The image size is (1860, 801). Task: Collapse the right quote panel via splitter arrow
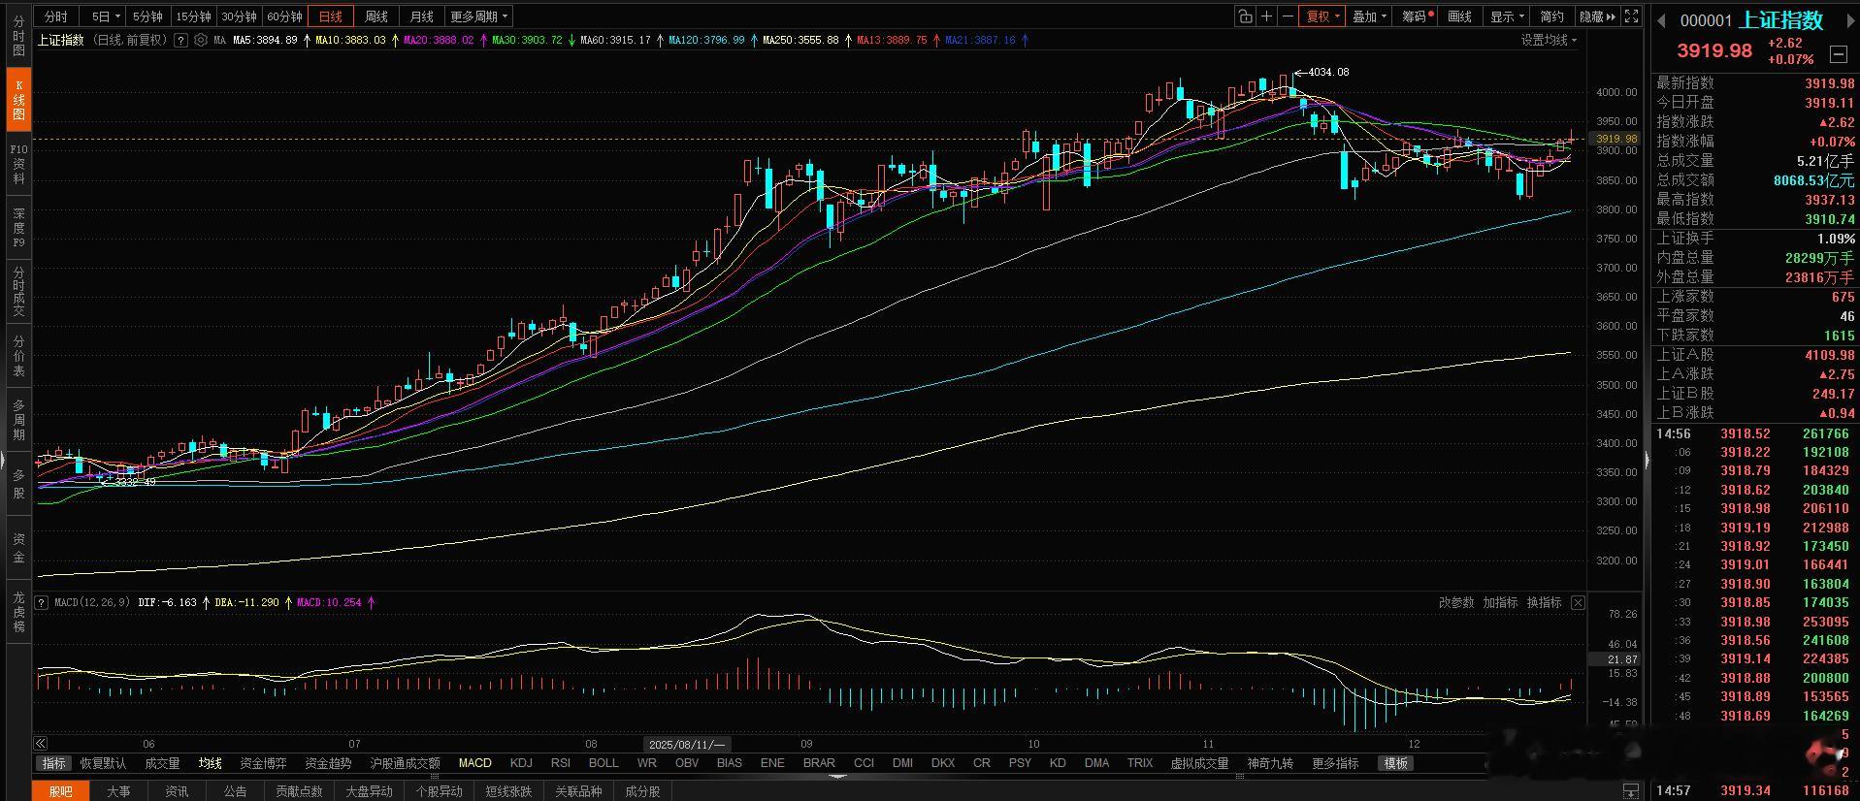(1647, 461)
